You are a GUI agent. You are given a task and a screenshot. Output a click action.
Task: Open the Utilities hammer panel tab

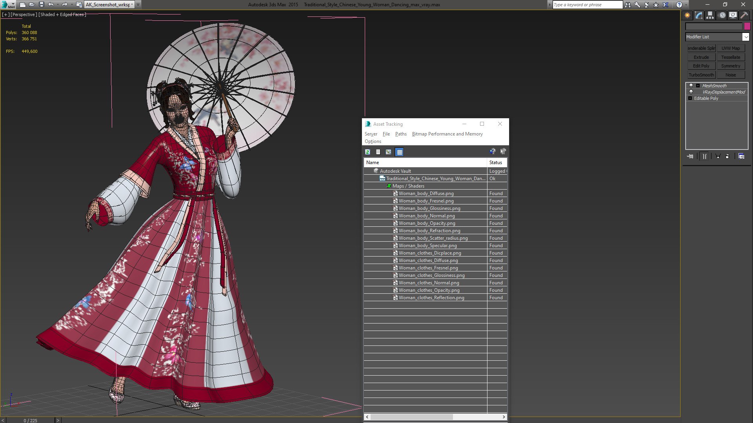(x=744, y=15)
